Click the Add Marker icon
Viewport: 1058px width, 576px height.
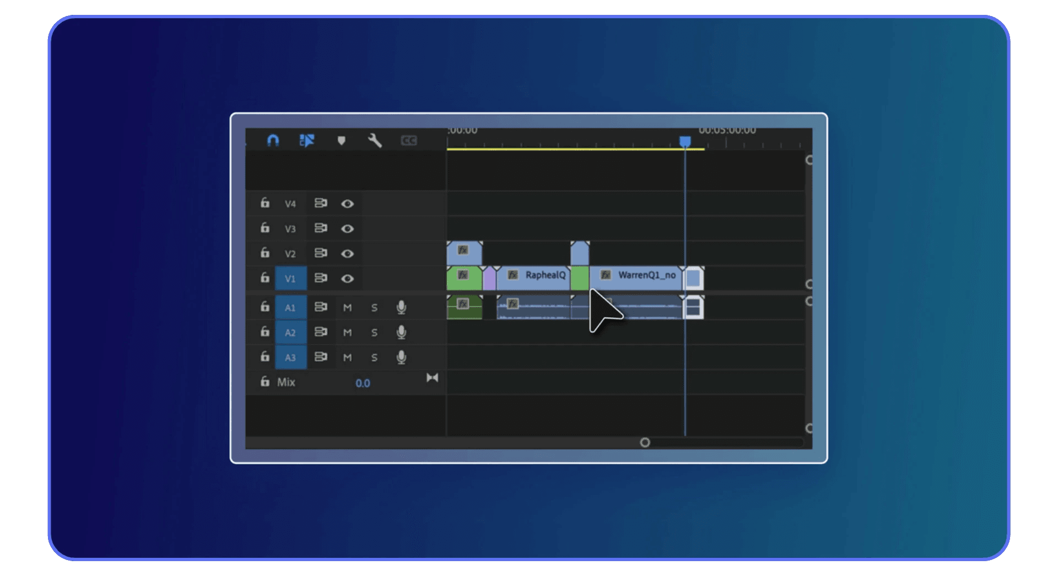pyautogui.click(x=342, y=140)
